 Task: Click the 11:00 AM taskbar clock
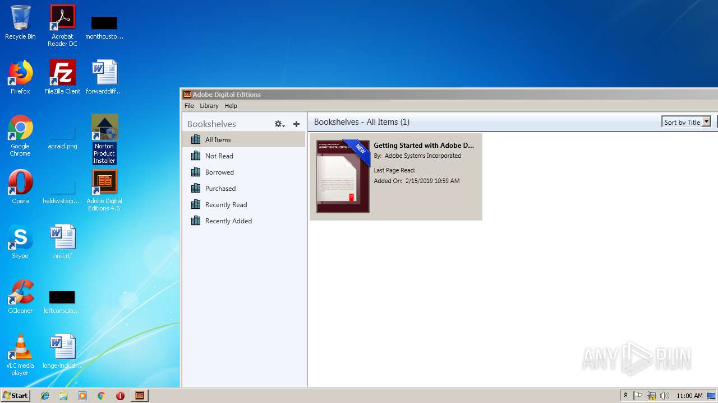[689, 396]
